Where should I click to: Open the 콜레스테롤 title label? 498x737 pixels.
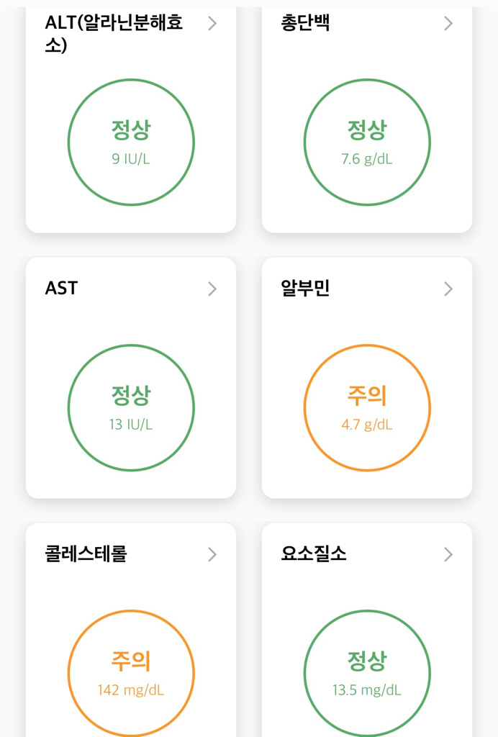tap(86, 553)
